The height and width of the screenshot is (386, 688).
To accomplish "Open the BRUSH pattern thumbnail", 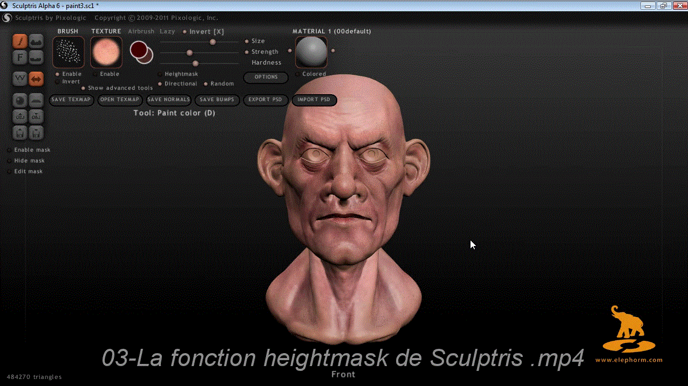I will pyautogui.click(x=69, y=52).
